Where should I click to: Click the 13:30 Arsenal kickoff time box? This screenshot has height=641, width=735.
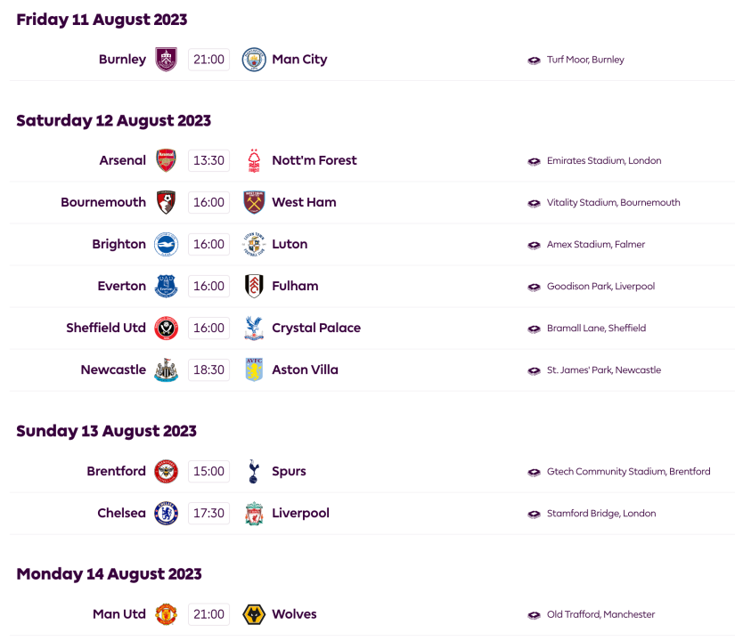208,160
